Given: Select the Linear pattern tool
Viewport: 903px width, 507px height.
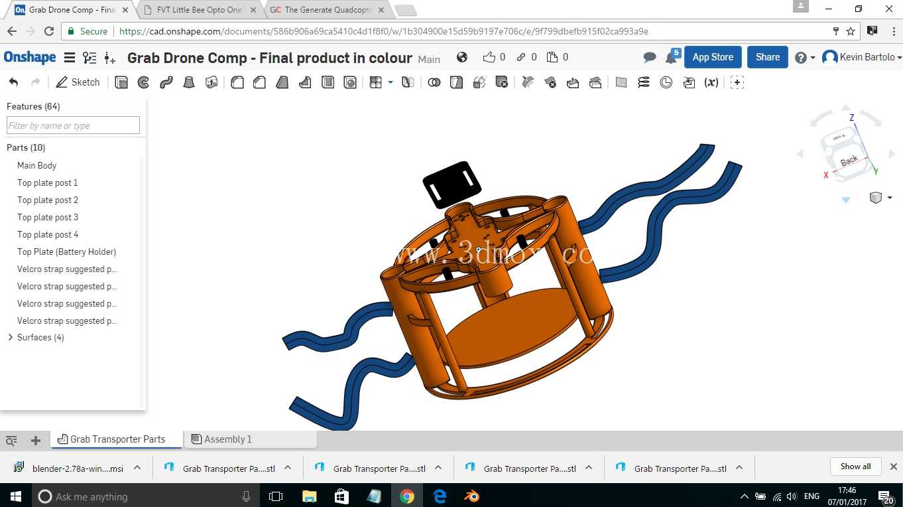Looking at the screenshot, I should tap(376, 82).
